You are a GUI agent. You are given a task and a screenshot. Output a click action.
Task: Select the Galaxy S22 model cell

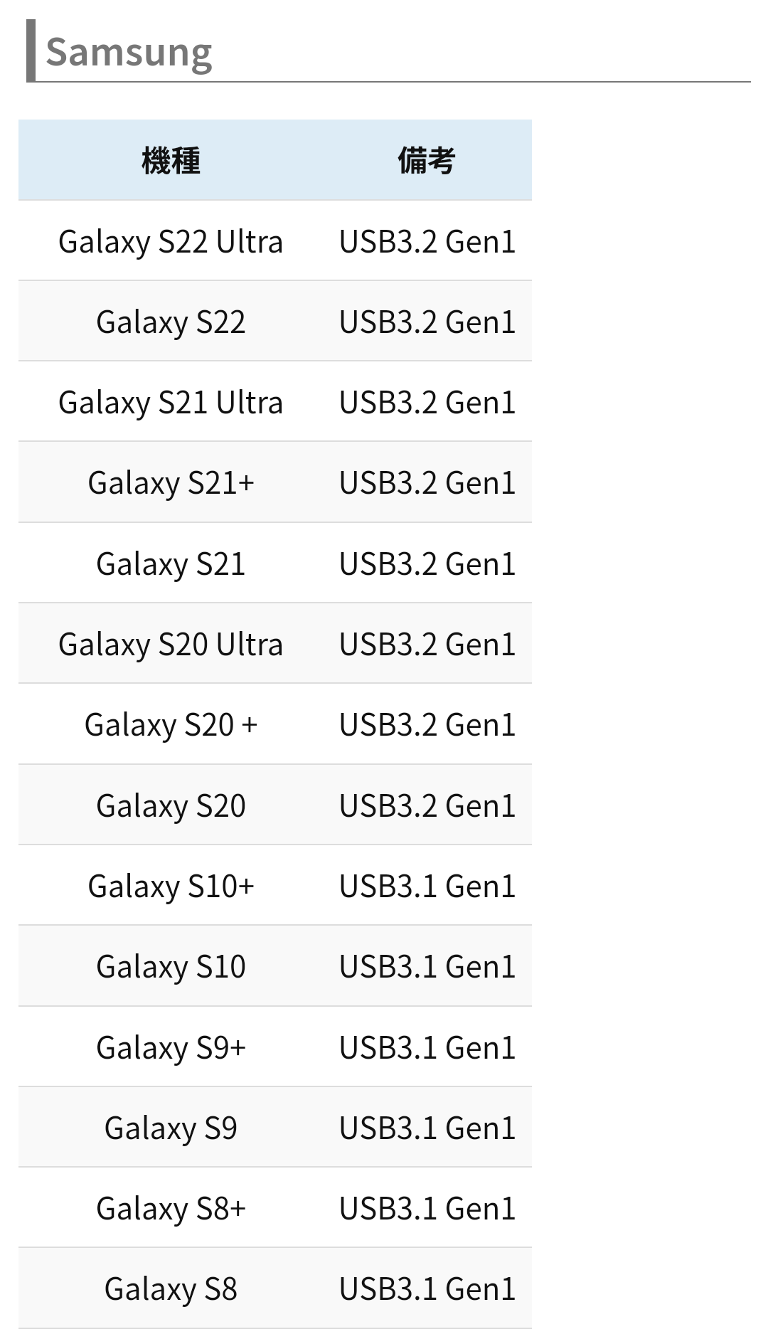click(171, 322)
